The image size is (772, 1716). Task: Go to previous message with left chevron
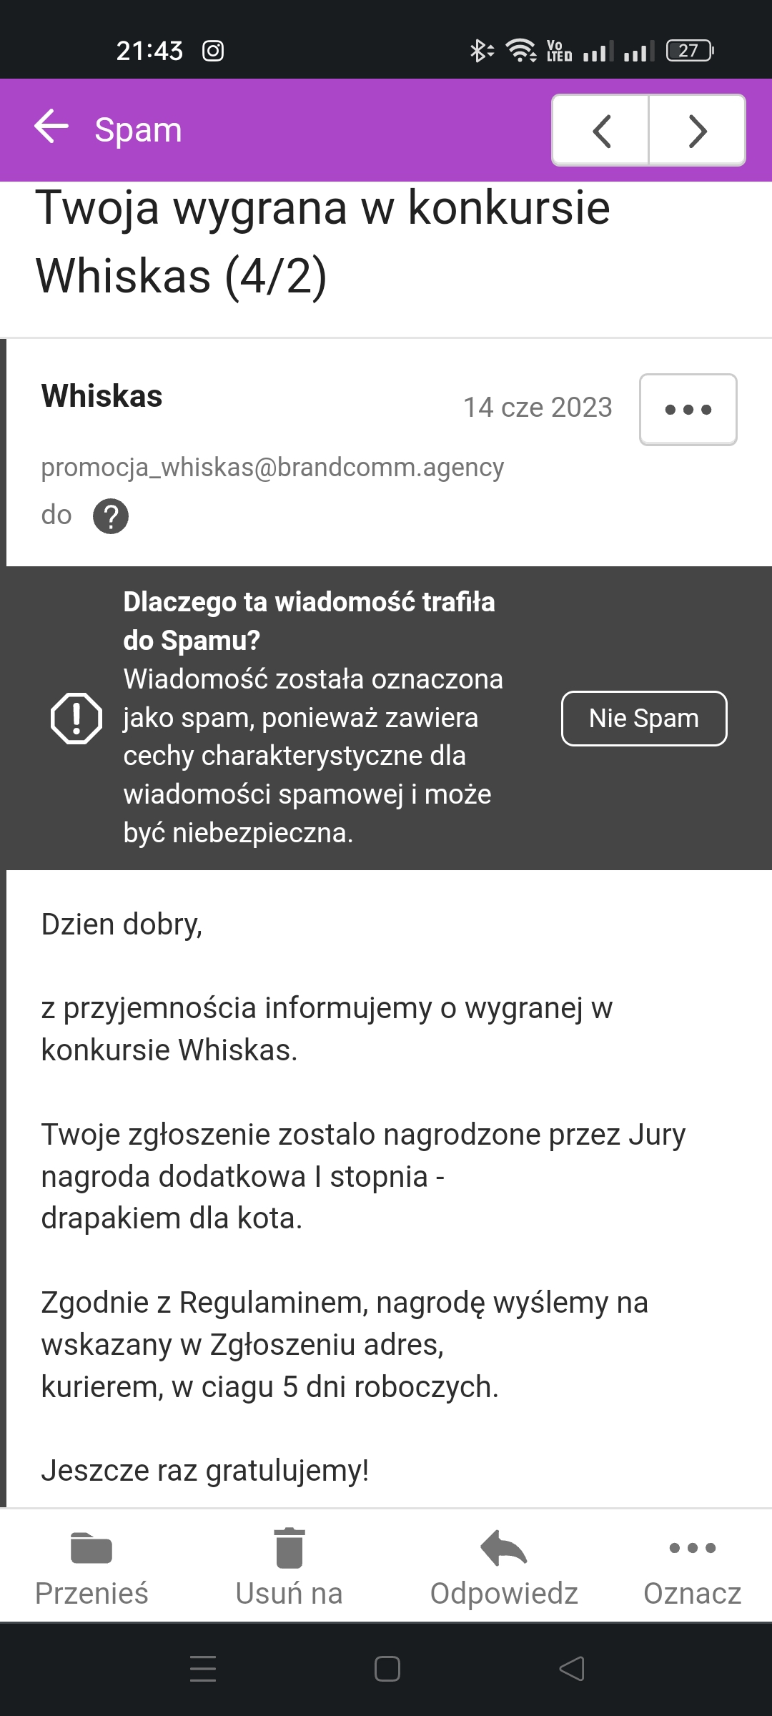tap(601, 131)
